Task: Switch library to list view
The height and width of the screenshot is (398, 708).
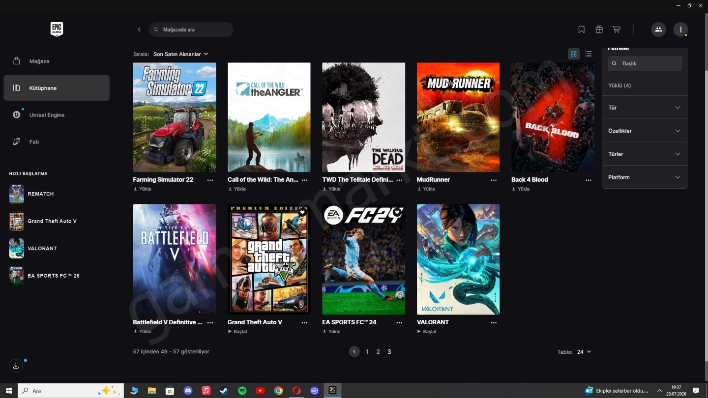Action: pyautogui.click(x=589, y=54)
